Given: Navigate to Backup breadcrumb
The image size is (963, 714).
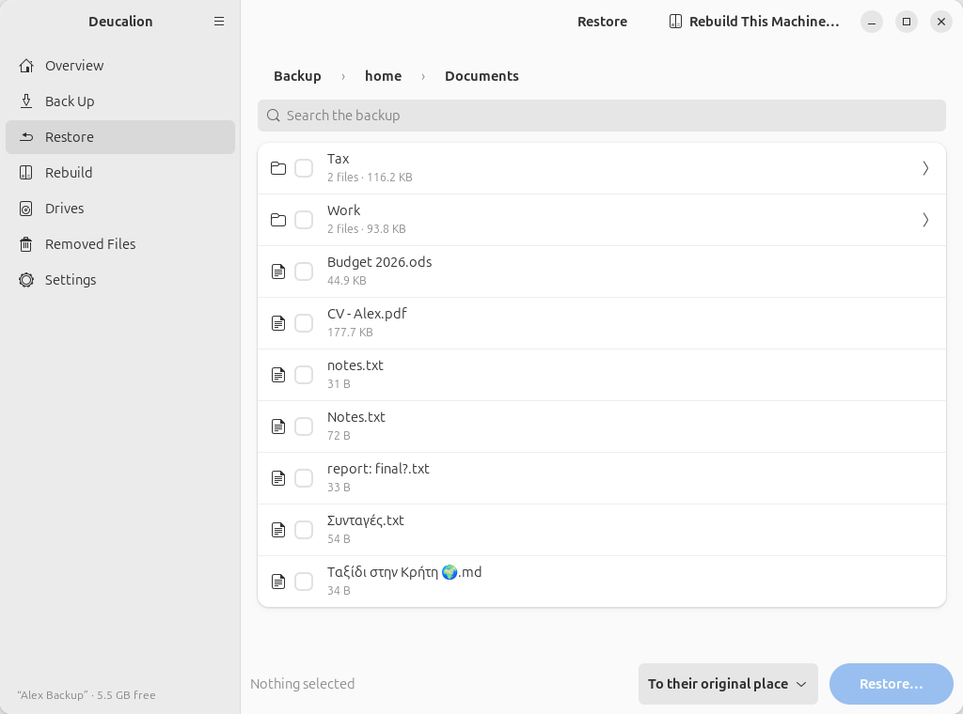Looking at the screenshot, I should (x=297, y=76).
